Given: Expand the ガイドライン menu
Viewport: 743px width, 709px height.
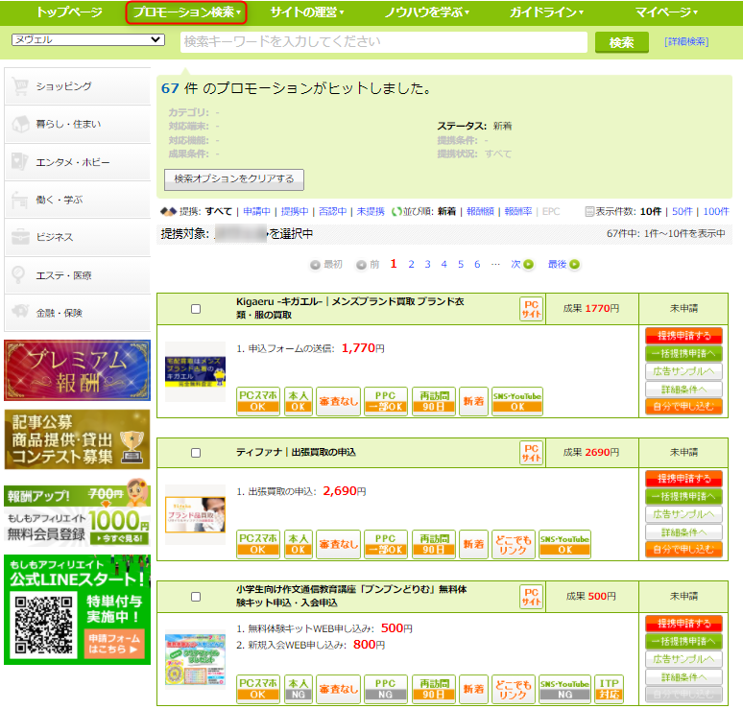Looking at the screenshot, I should (546, 12).
